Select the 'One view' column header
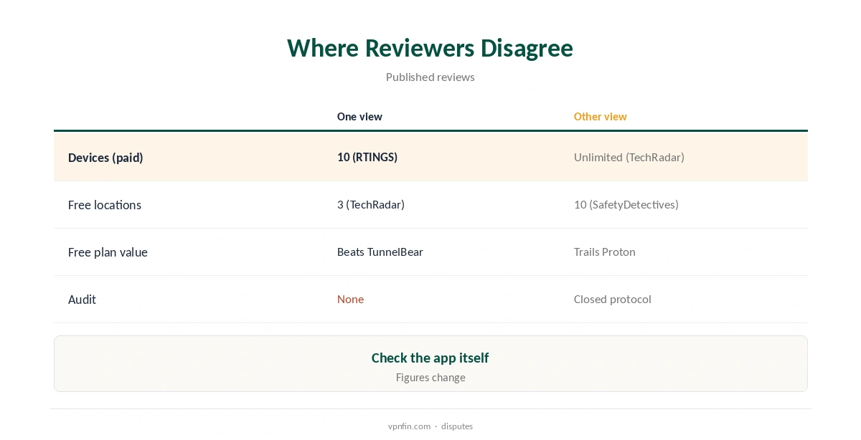The width and height of the screenshot is (861, 440). pyautogui.click(x=359, y=117)
